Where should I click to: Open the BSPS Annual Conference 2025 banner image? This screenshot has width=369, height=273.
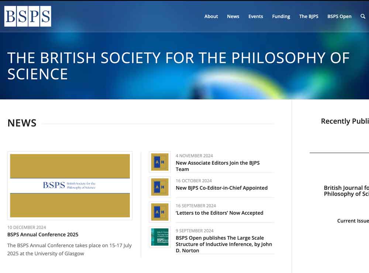click(x=70, y=185)
